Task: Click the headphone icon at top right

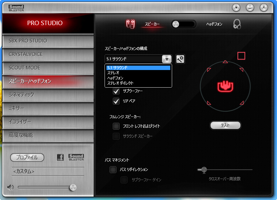Action: [237, 24]
